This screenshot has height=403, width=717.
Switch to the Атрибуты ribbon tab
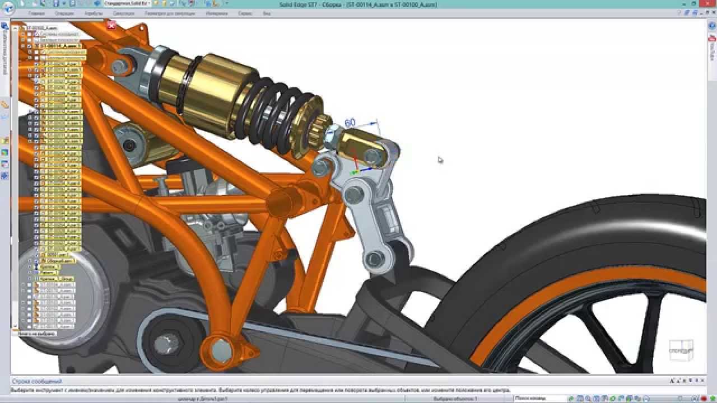pyautogui.click(x=92, y=12)
